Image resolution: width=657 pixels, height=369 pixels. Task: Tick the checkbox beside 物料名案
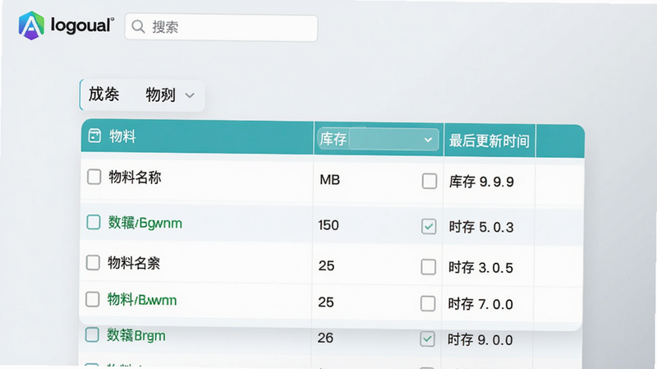pos(93,263)
